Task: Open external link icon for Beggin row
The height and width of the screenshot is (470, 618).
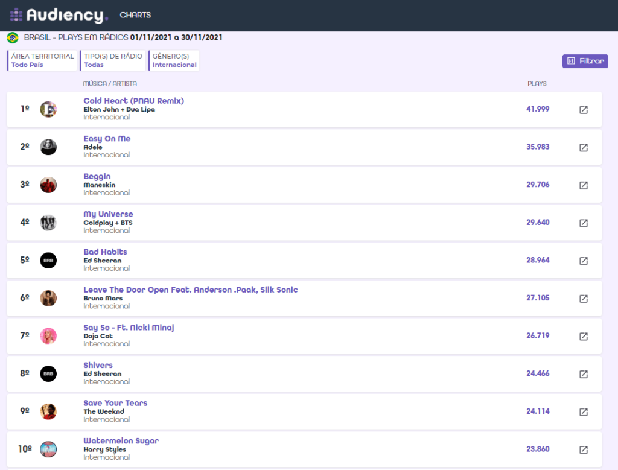Action: (x=584, y=185)
